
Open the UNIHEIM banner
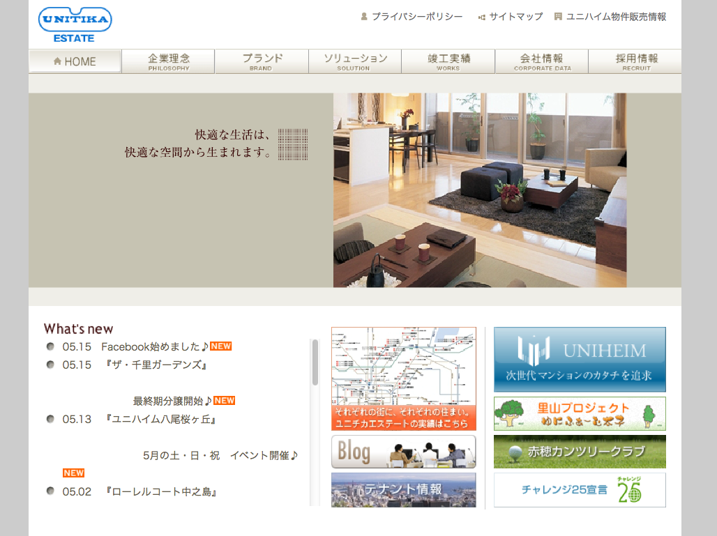tap(580, 359)
